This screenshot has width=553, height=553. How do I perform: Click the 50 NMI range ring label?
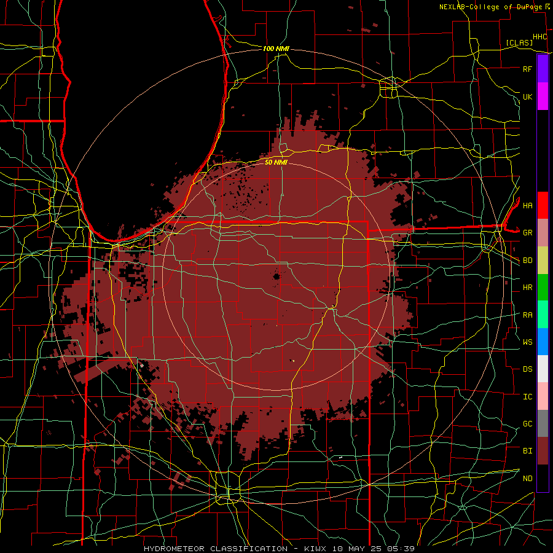click(276, 162)
